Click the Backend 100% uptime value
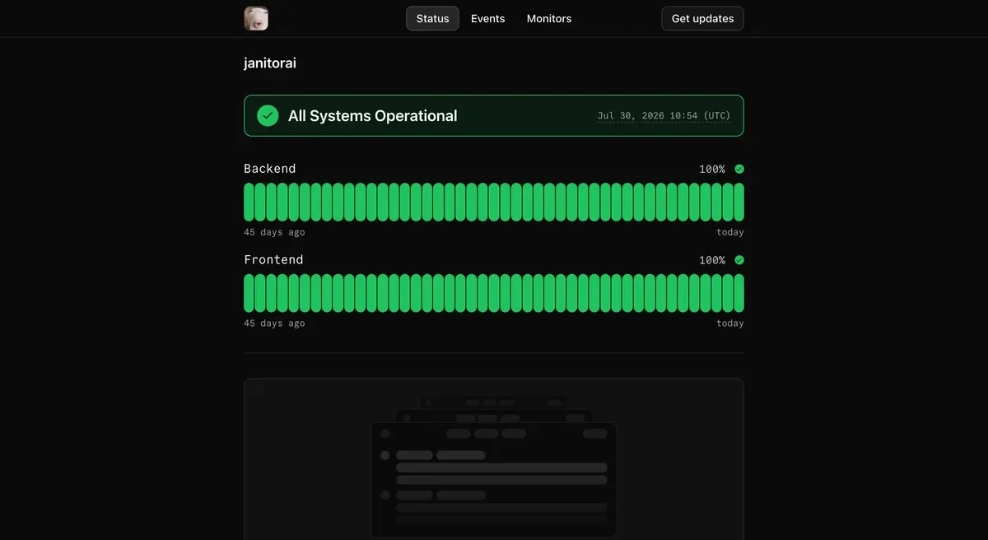This screenshot has height=540, width=988. (x=712, y=169)
